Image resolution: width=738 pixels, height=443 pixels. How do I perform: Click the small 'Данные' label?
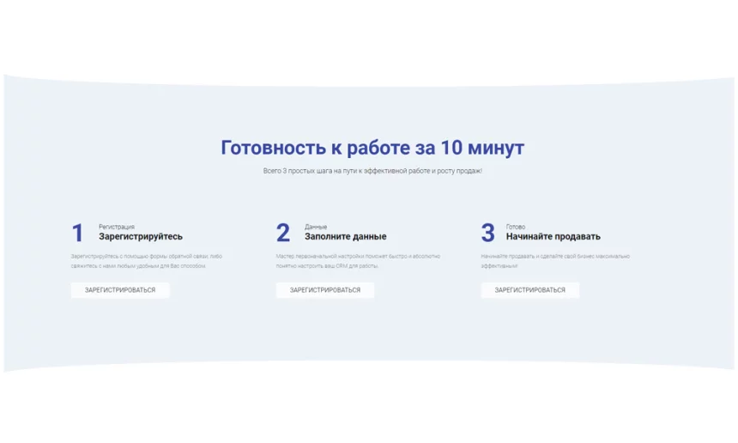(x=316, y=227)
